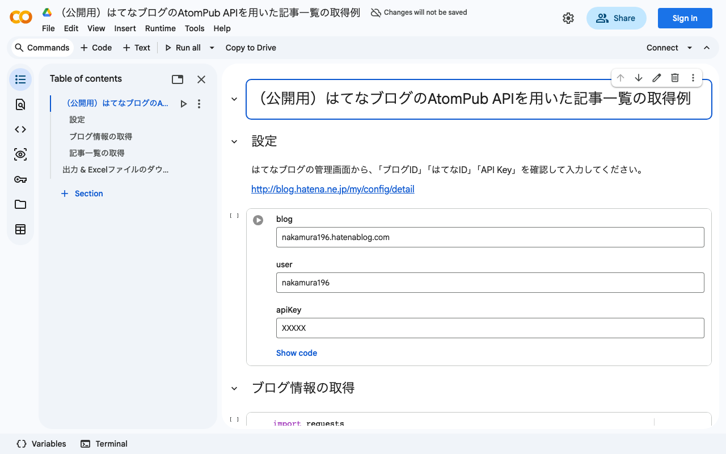Edit the title cell with the pencil icon
The image size is (726, 454).
click(656, 78)
